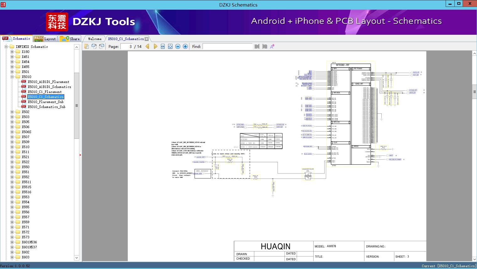Switch to the Layout tab
The height and width of the screenshot is (269, 477).
coord(45,39)
